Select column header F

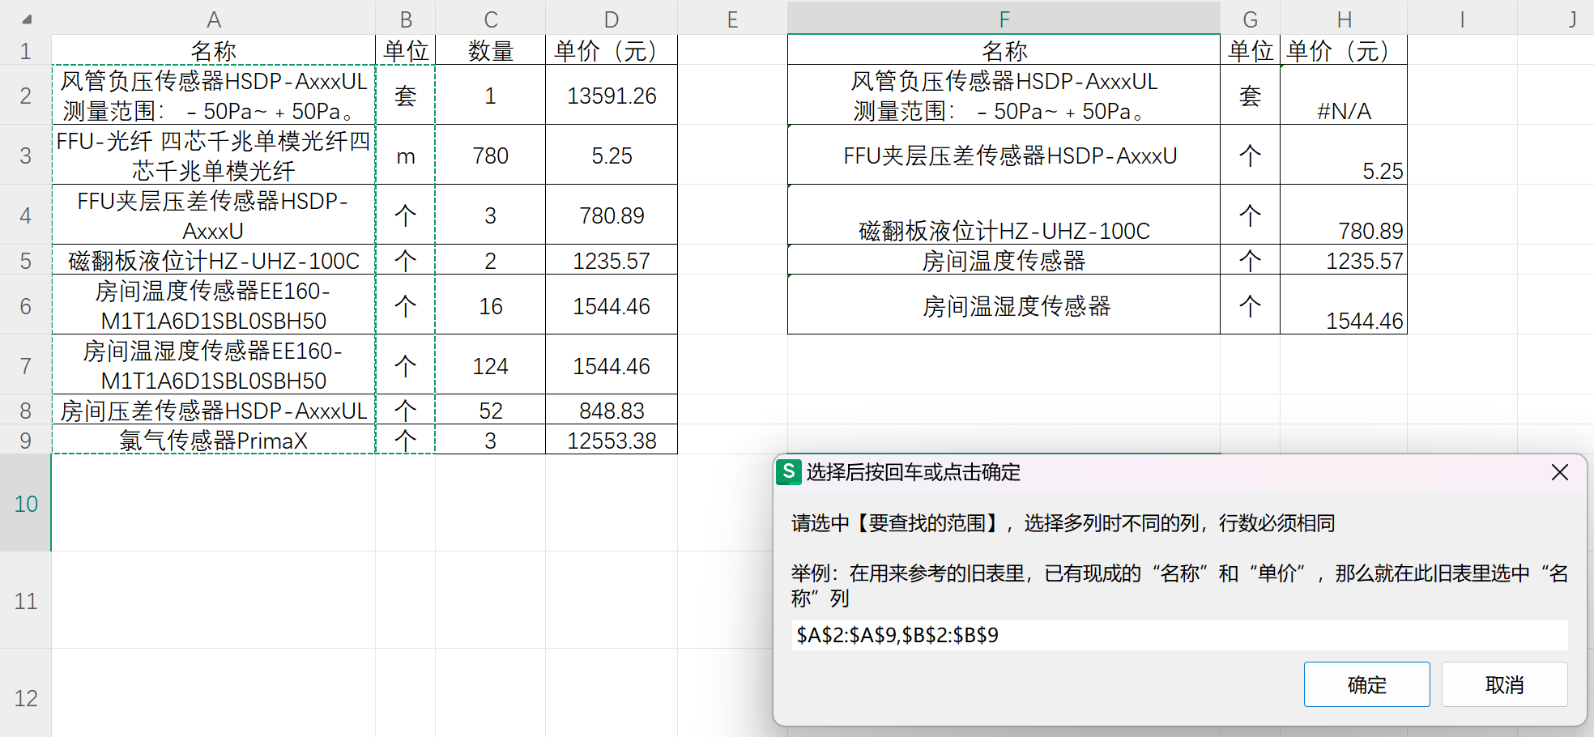1003,17
